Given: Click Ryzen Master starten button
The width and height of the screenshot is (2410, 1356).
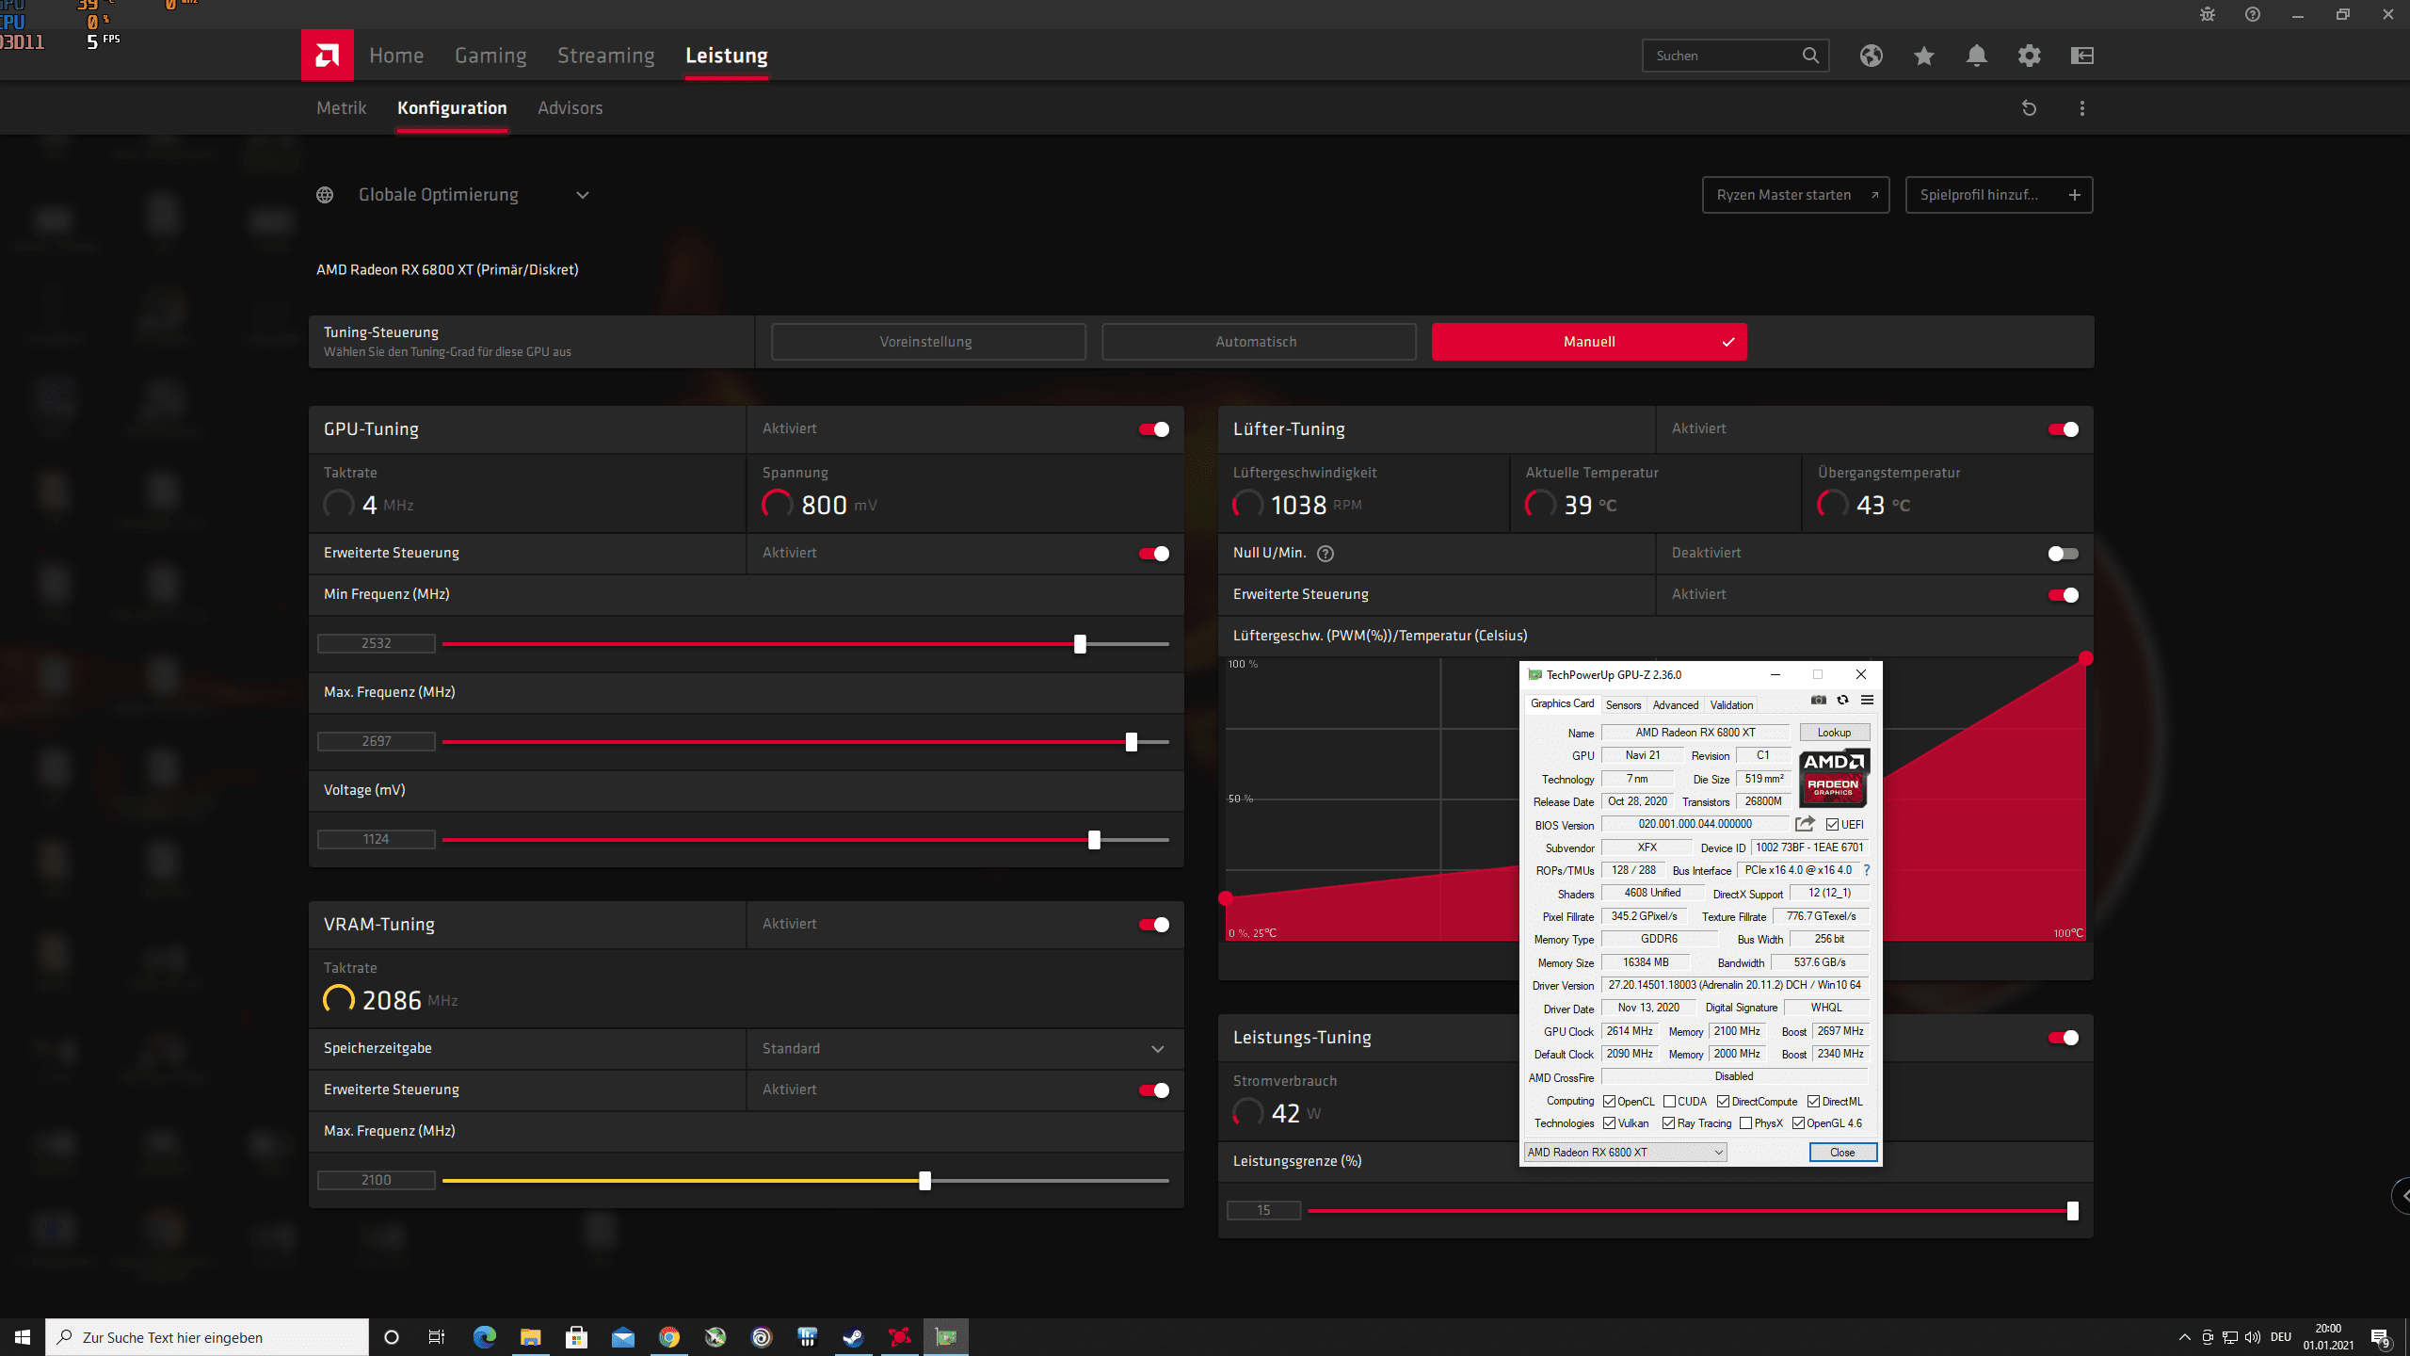Looking at the screenshot, I should (1795, 195).
